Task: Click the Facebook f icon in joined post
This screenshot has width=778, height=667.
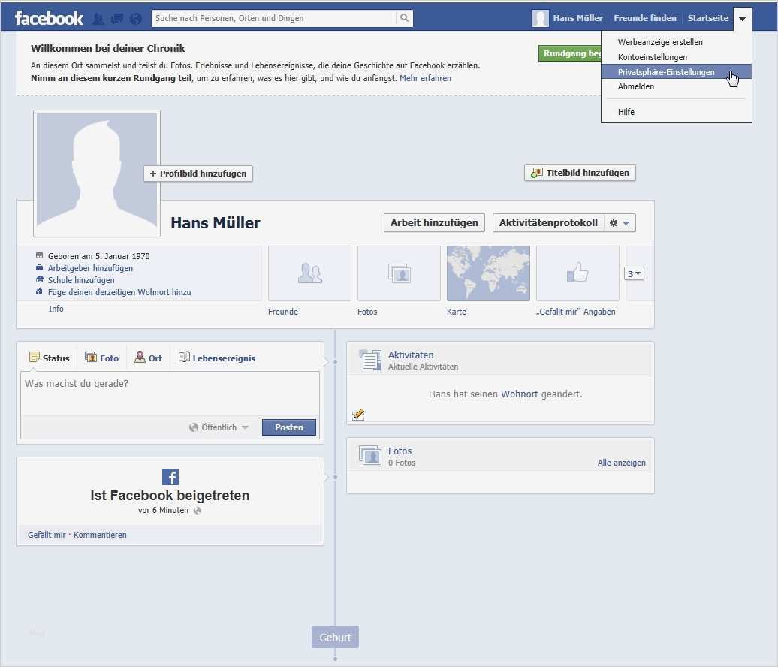Action: 170,477
